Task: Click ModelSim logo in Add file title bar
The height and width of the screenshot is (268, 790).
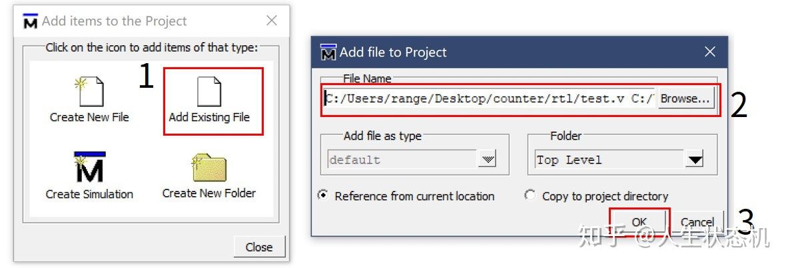Action: (328, 53)
